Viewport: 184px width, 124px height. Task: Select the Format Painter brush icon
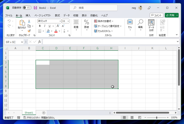(29, 31)
